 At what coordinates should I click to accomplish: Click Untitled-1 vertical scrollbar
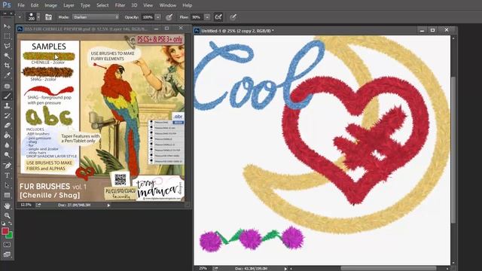453,151
